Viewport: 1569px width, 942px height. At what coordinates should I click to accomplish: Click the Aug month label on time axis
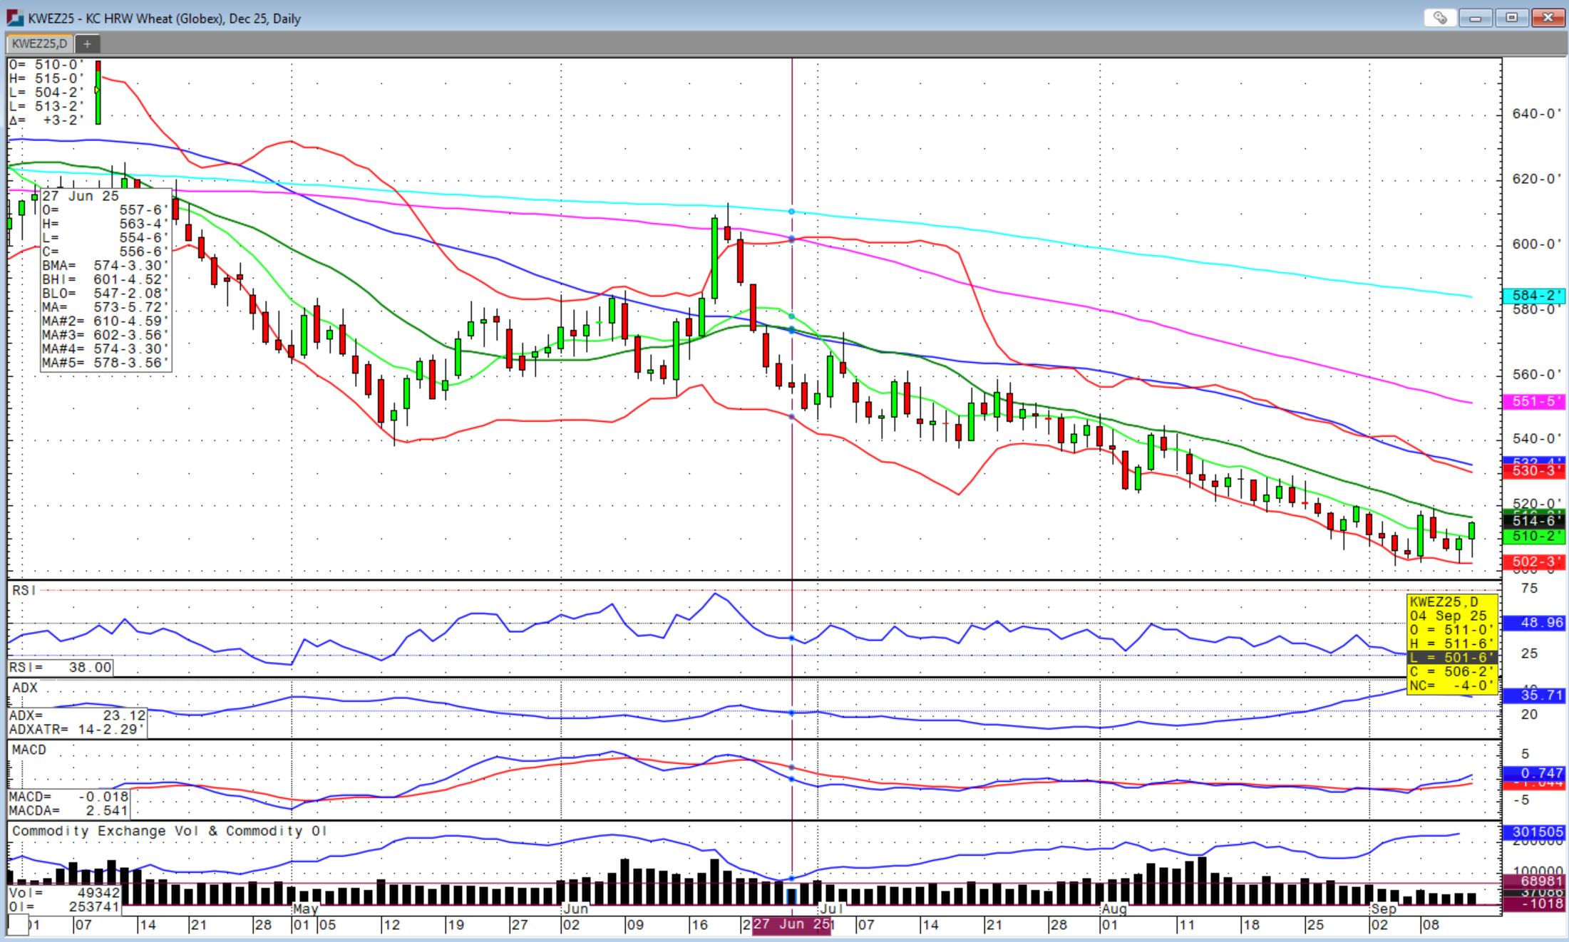tap(1114, 909)
